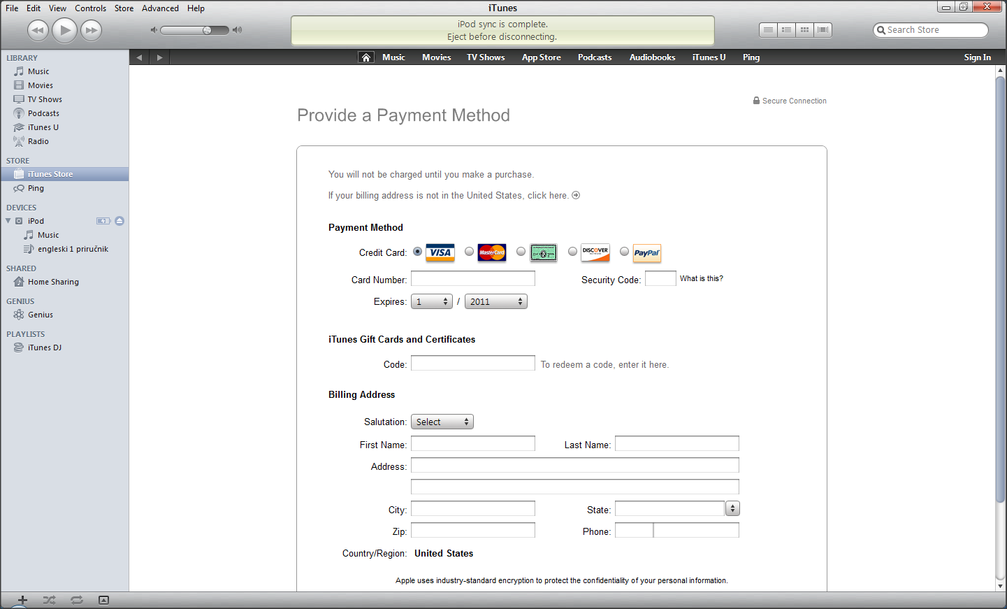Click Sign In in the store bar
The height and width of the screenshot is (609, 1007).
coord(977,57)
